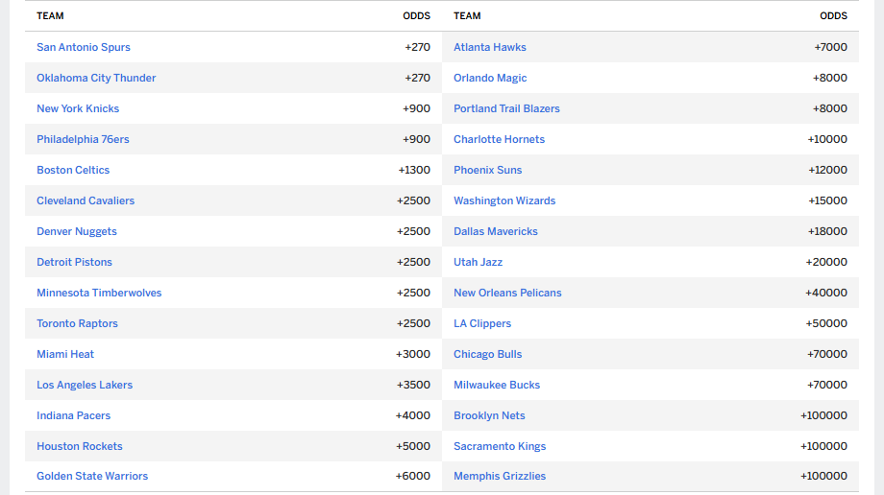
Task: Open the Phoenix Suns team link
Action: point(488,170)
